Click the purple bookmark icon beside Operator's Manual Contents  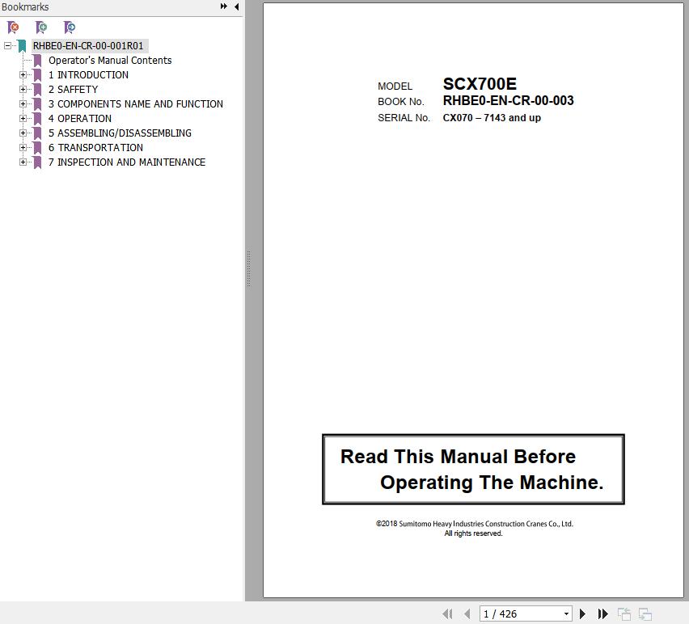(x=37, y=61)
